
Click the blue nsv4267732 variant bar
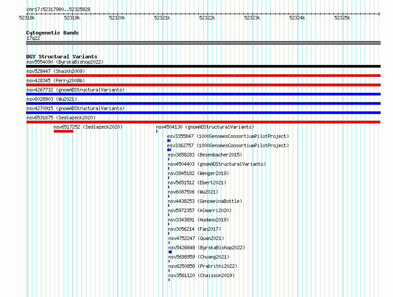pos(203,94)
